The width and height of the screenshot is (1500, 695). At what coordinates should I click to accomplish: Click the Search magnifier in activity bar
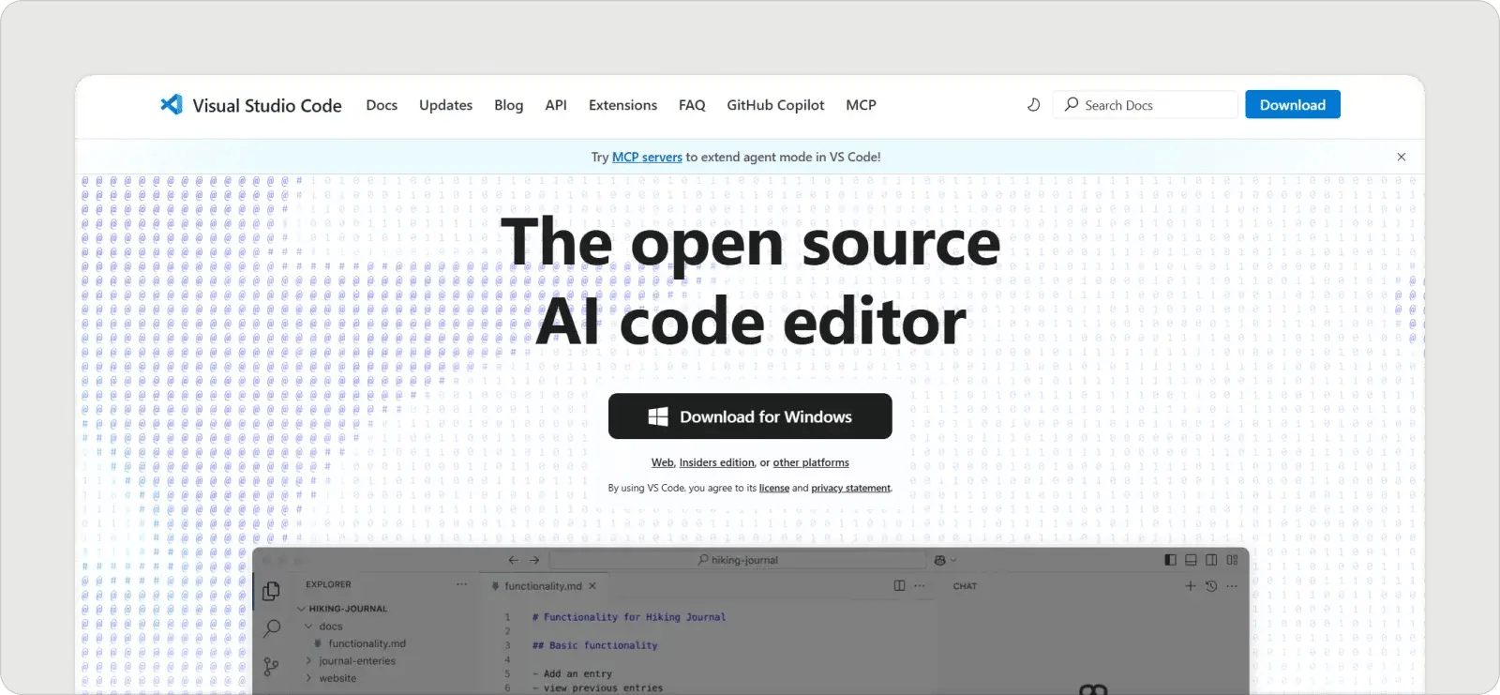tap(272, 628)
